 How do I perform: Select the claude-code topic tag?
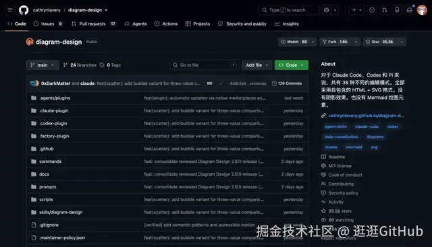click(367, 127)
